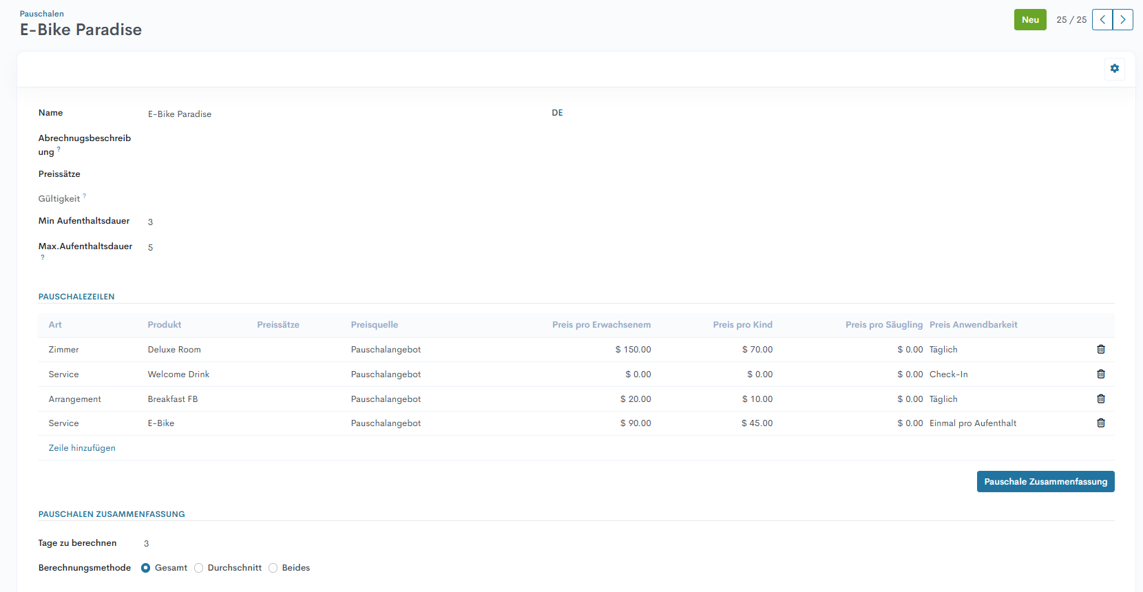Viewport: 1143px width, 592px height.
Task: Select Gesamt calculation method
Action: pos(146,568)
